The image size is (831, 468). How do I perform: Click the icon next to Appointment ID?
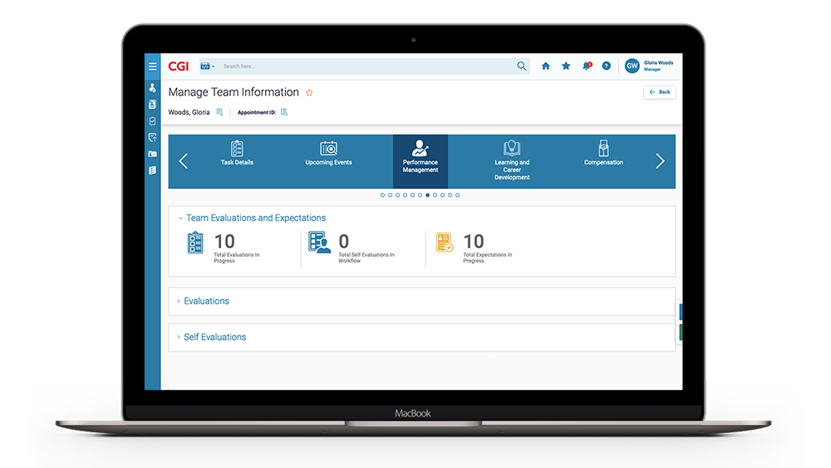(284, 112)
